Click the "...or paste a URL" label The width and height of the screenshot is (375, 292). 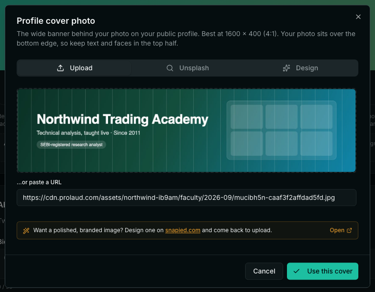[x=39, y=182]
